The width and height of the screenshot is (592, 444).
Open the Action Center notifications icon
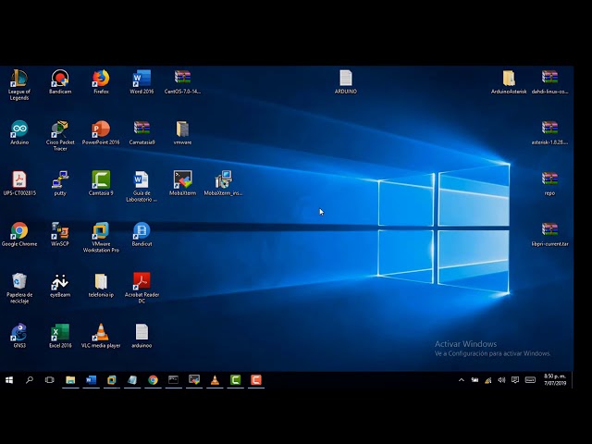click(515, 380)
